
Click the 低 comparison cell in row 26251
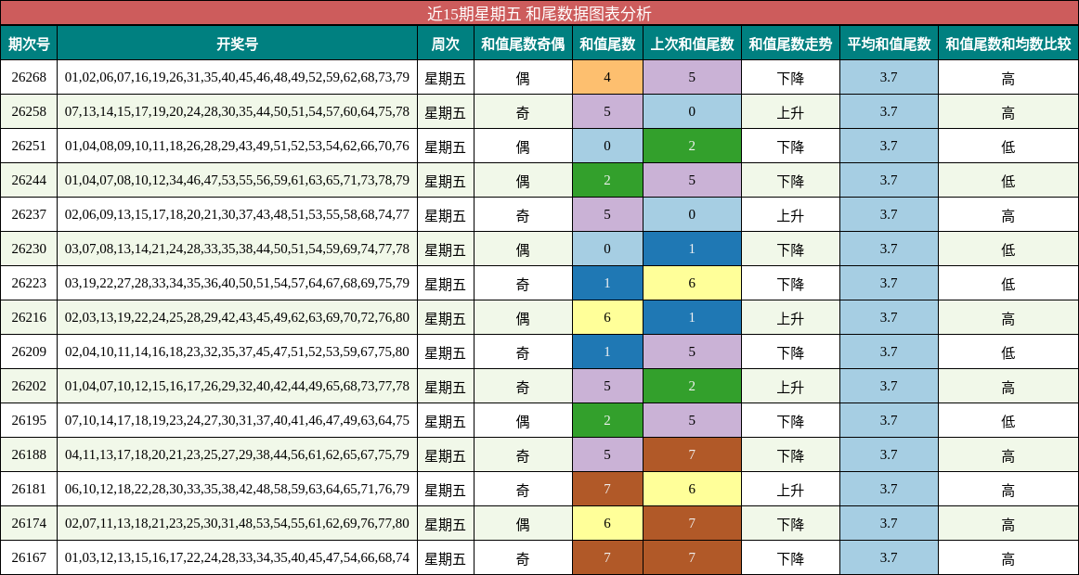[x=1008, y=147]
